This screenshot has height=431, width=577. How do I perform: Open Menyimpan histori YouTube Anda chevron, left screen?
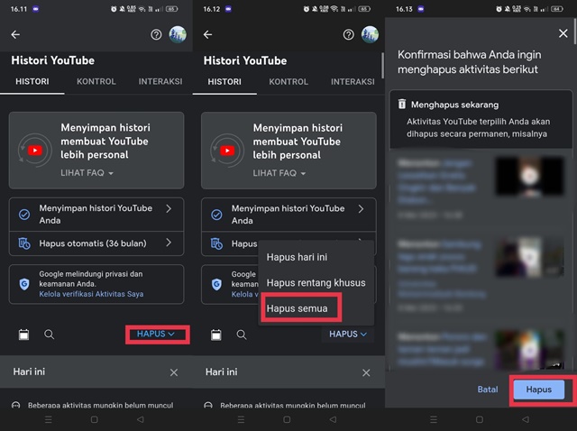point(169,208)
